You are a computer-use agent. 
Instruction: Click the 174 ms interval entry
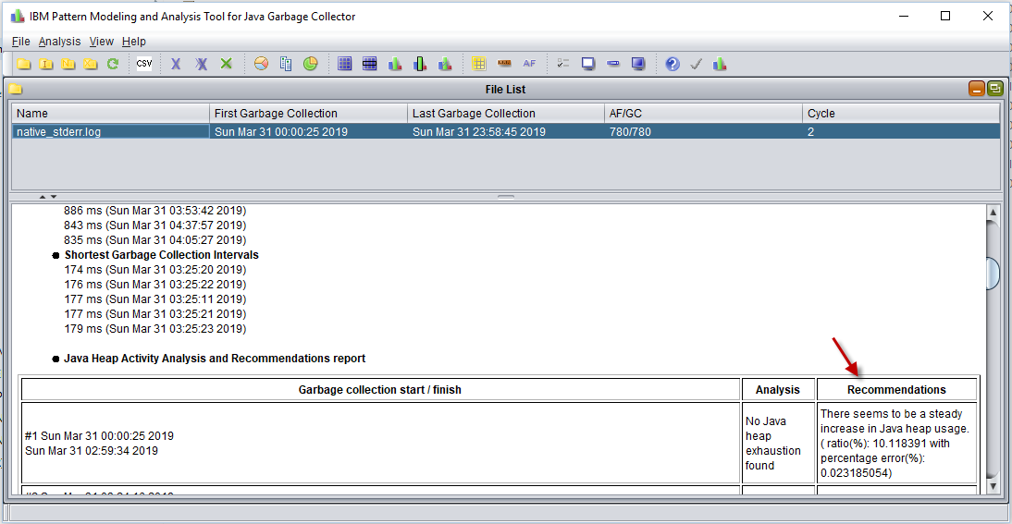[154, 270]
